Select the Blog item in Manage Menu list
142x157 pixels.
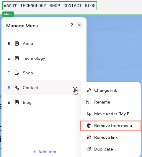(44, 102)
